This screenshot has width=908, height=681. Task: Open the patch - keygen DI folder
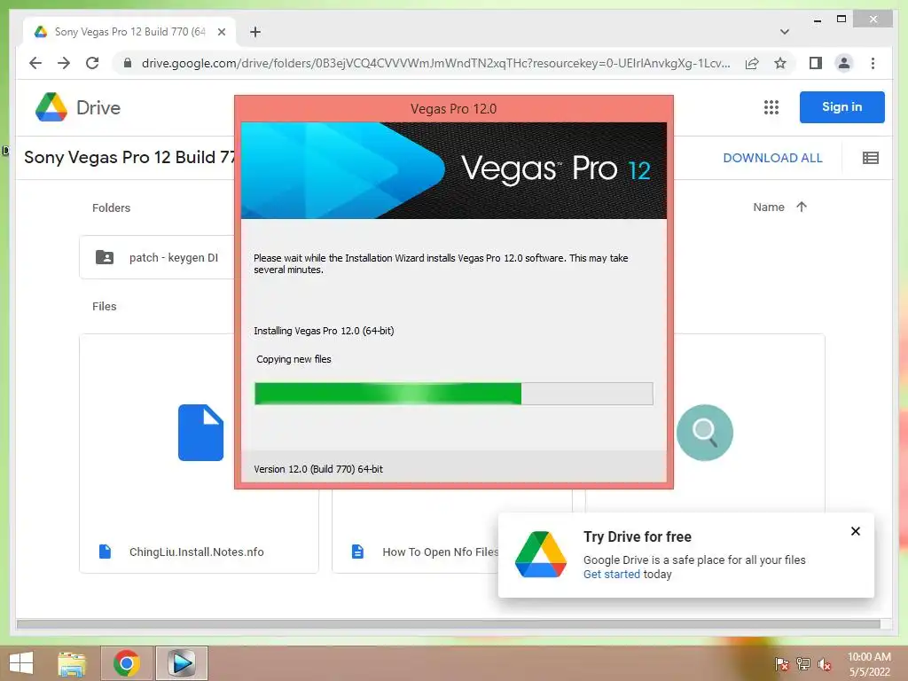click(156, 257)
